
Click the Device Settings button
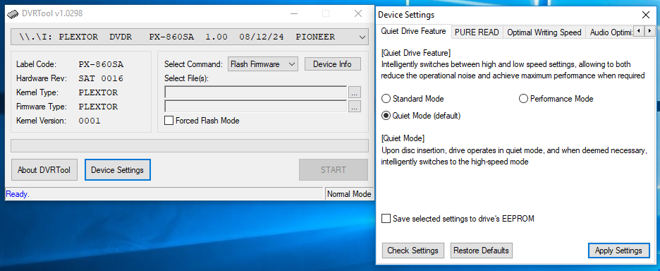pyautogui.click(x=118, y=170)
